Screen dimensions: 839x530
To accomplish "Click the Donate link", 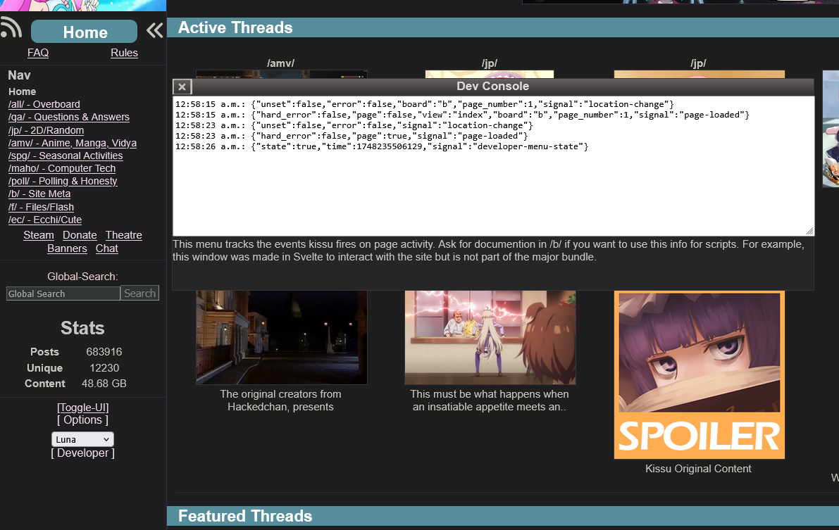I will coord(80,235).
